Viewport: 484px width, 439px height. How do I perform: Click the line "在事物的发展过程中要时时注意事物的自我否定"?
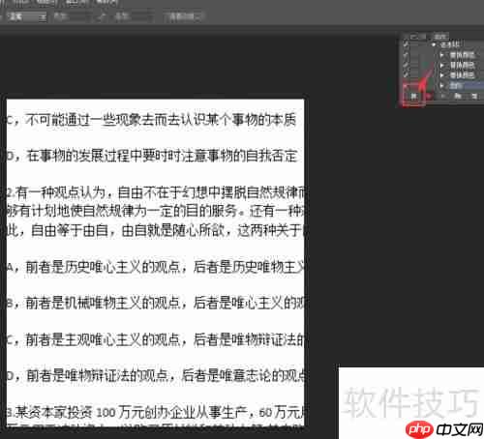(x=162, y=156)
